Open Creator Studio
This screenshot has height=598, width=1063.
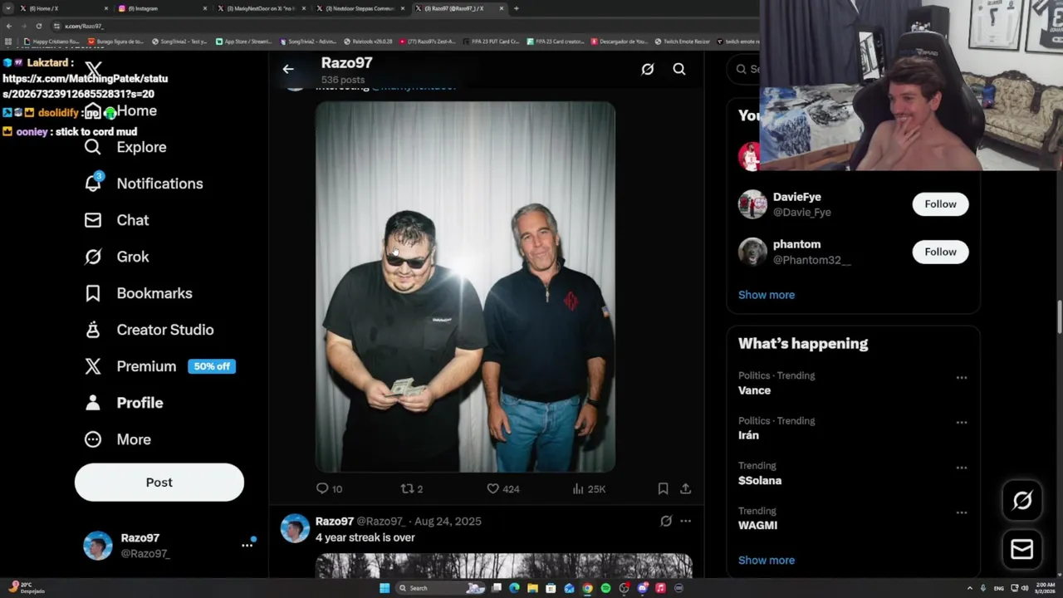[149, 330]
